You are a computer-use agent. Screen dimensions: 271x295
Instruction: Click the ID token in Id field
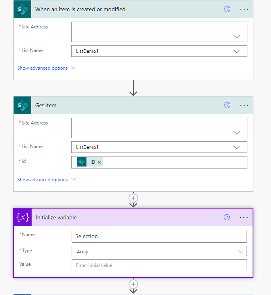point(90,162)
